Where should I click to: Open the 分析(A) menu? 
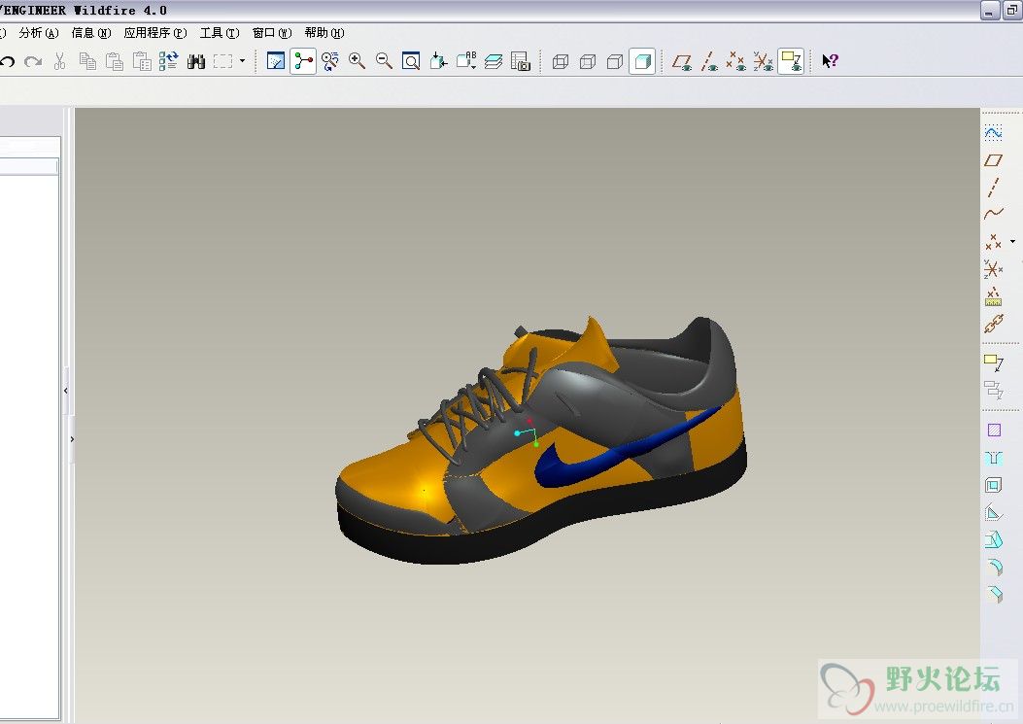39,33
